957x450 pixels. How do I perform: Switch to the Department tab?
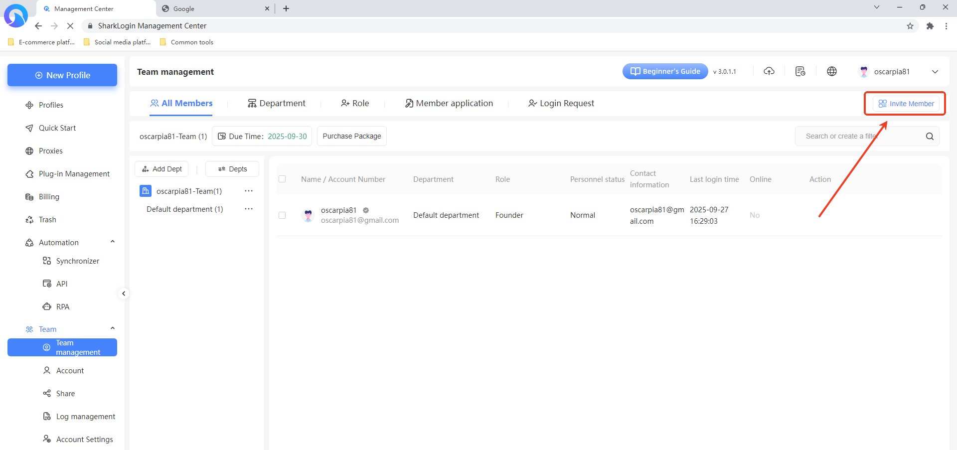click(277, 103)
